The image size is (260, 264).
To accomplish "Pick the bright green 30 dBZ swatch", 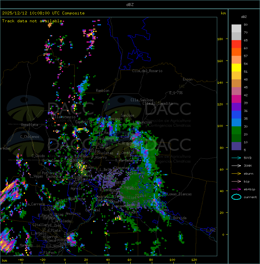I will 236,130.
